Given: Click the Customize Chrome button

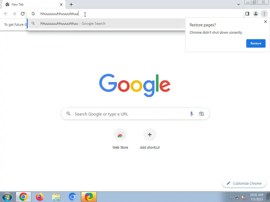Looking at the screenshot, I should point(244,183).
